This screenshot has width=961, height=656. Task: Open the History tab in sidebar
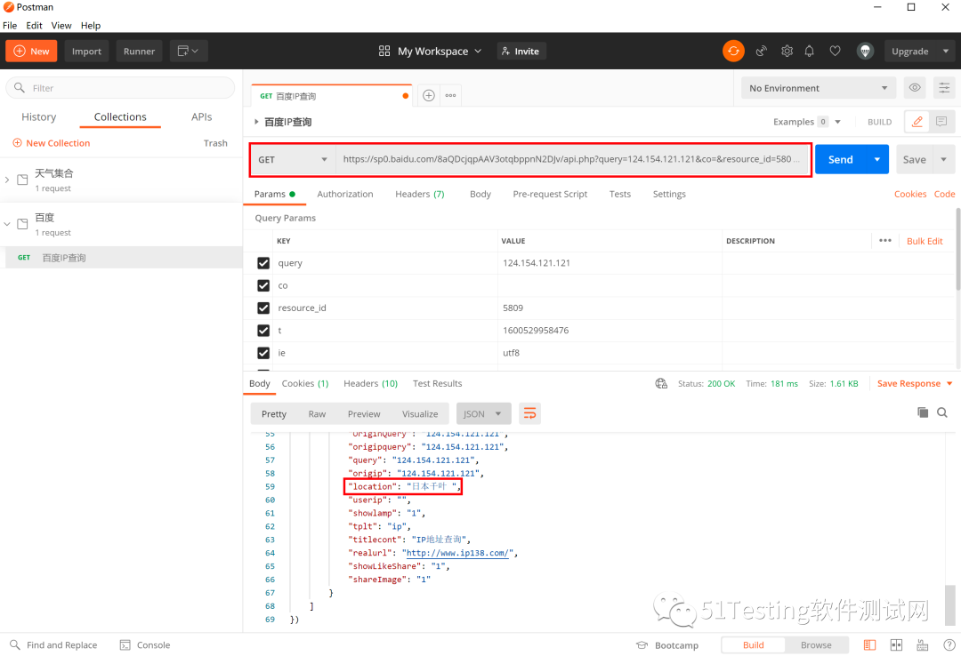[x=38, y=117]
